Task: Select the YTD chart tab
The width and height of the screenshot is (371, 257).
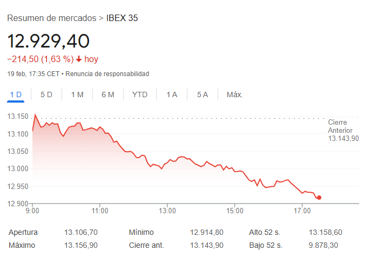Action: (x=140, y=94)
